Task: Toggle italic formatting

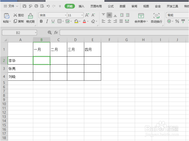Action: [47, 21]
